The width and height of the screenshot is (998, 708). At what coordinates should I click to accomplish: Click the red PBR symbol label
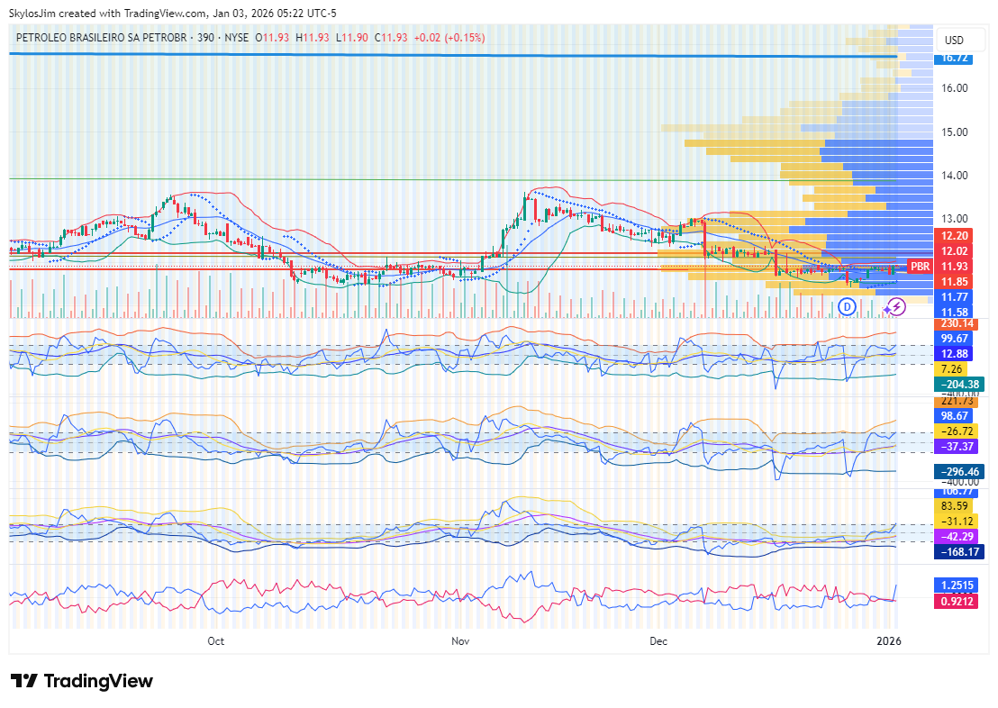point(920,267)
